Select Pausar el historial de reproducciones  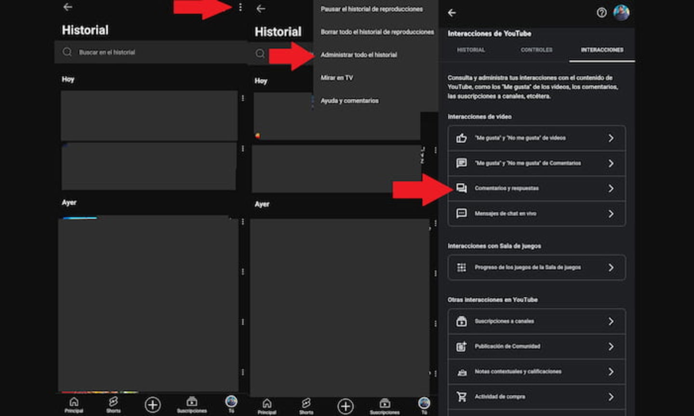372,9
